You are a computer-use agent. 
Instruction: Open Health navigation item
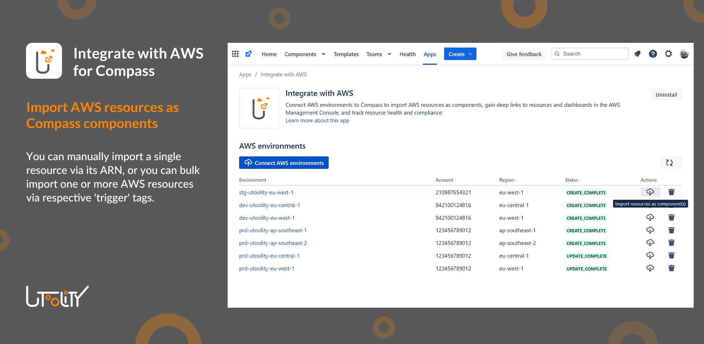click(407, 54)
